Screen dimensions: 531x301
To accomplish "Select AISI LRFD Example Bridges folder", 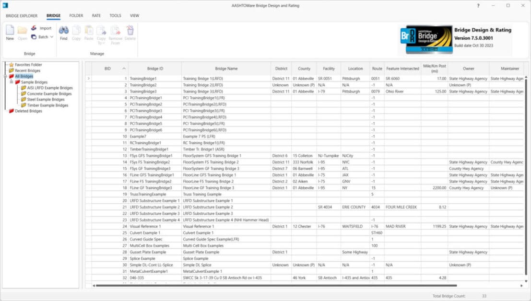I will (50, 88).
